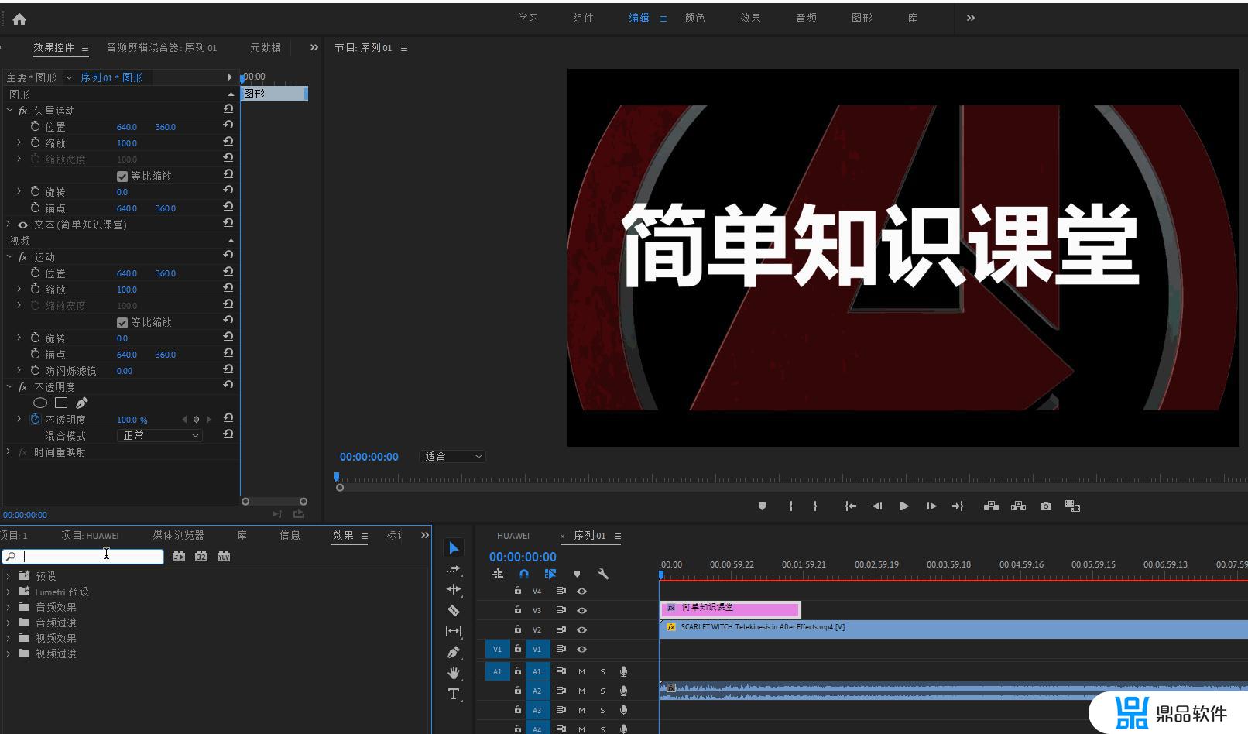Open zoom level fit dropdown
This screenshot has height=734, width=1248.
[x=453, y=457]
